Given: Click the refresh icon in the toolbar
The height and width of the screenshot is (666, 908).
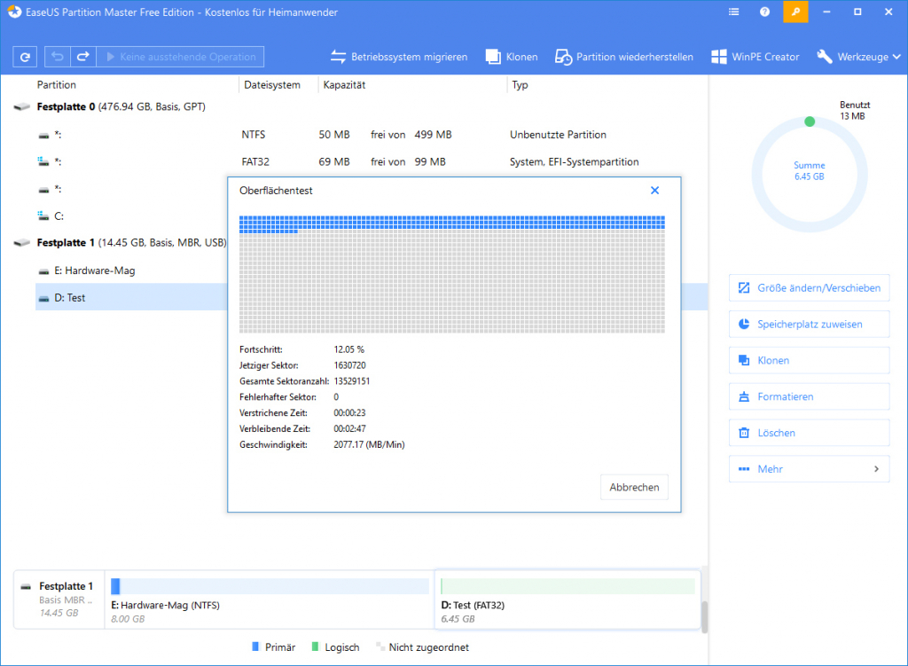Looking at the screenshot, I should coord(25,56).
